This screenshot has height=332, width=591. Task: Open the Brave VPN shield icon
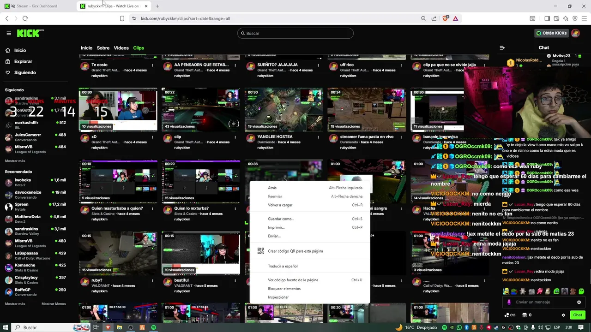point(575,18)
